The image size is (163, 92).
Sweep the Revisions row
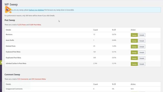click(x=134, y=35)
